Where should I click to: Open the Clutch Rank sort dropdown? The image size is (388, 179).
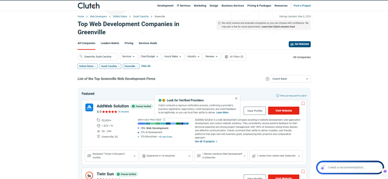[x=291, y=79]
